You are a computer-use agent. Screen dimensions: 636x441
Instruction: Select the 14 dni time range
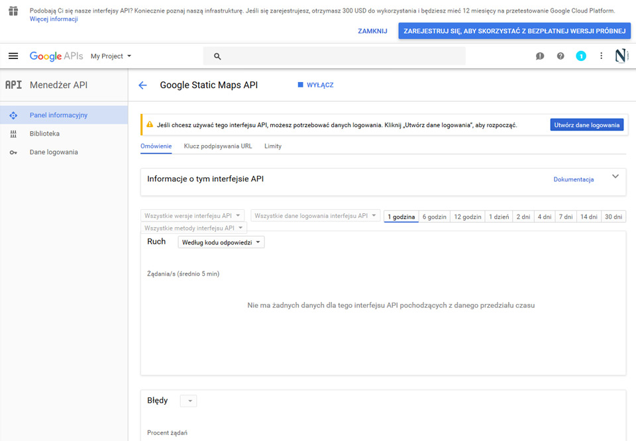pyautogui.click(x=589, y=217)
